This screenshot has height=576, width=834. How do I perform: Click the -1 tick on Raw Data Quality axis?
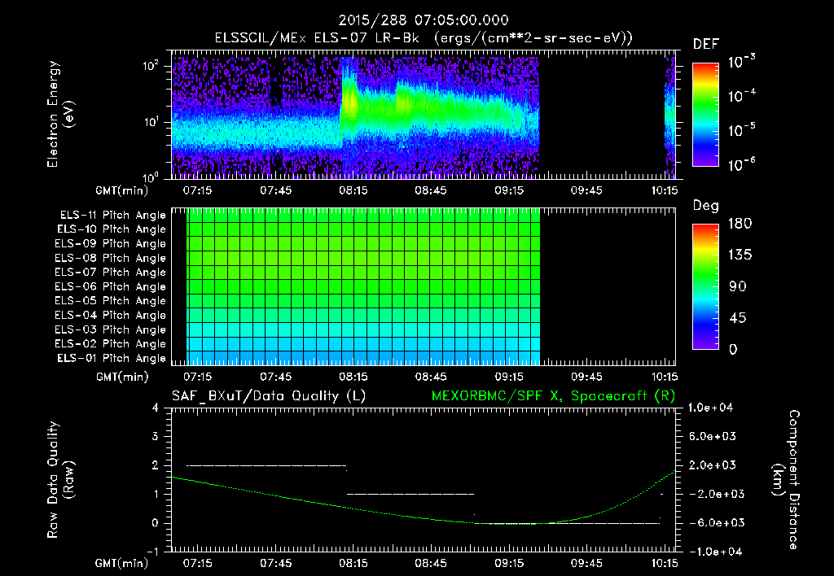pos(152,551)
